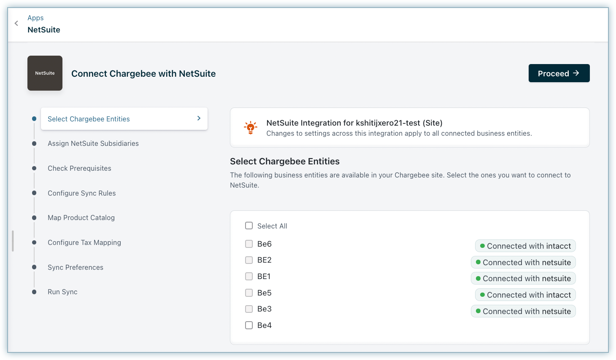
Task: Click the orange lightbulb tip icon
Action: point(251,127)
